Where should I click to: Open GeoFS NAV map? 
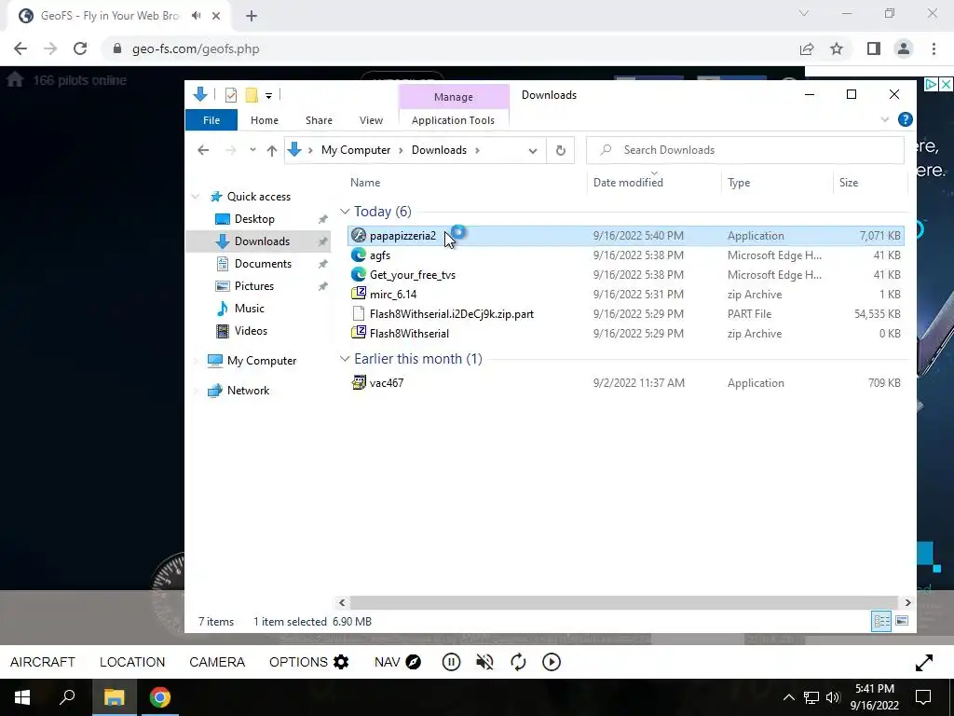(x=398, y=662)
